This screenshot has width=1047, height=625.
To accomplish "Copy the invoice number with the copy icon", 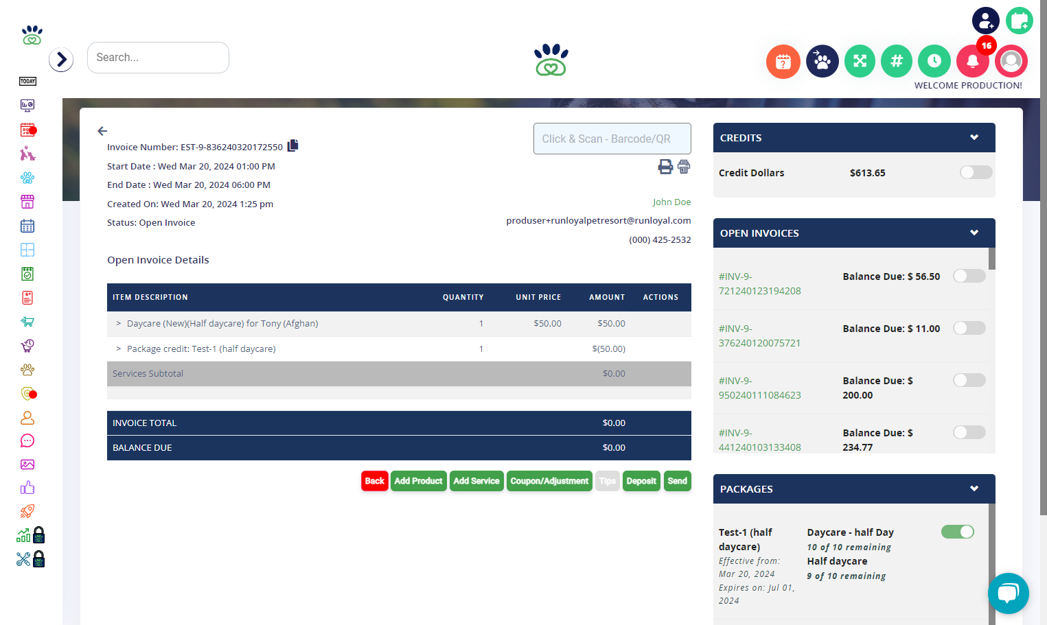I will [293, 145].
